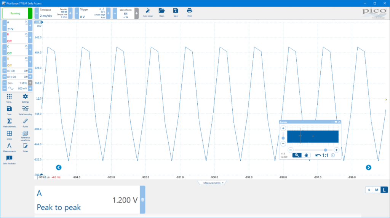Close the Zoom panel
This screenshot has width=390, height=218.
point(339,122)
